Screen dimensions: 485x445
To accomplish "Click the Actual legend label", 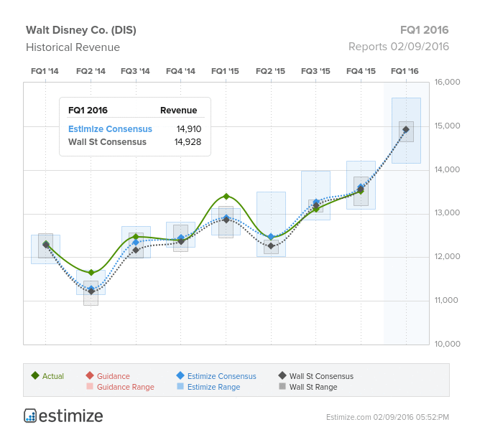I will 53,376.
